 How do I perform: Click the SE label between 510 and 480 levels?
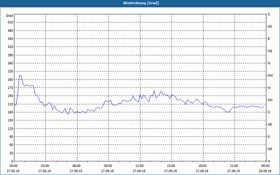point(270,27)
